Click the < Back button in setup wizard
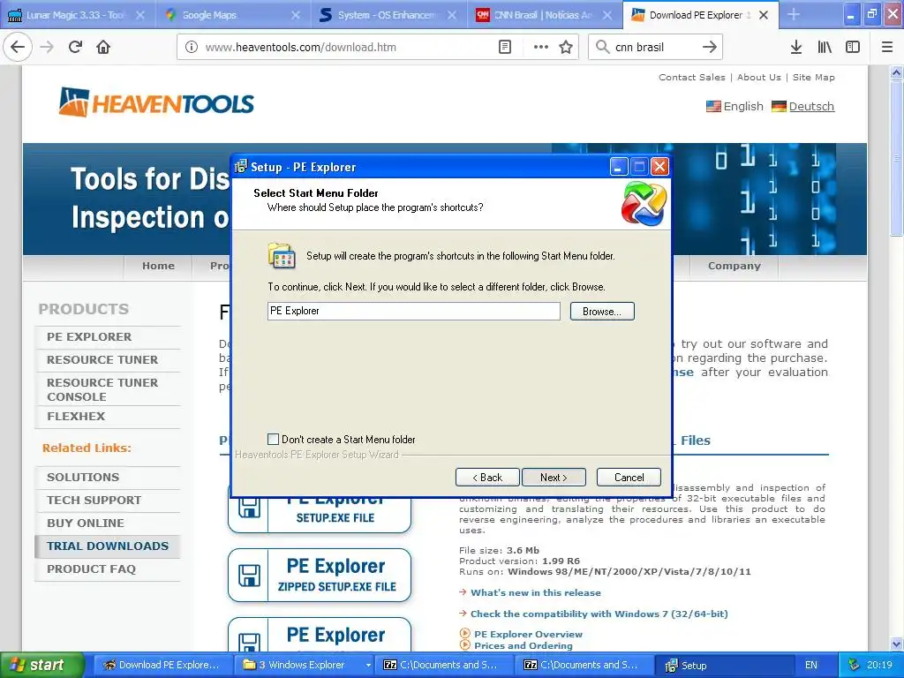The height and width of the screenshot is (678, 904). pyautogui.click(x=487, y=478)
